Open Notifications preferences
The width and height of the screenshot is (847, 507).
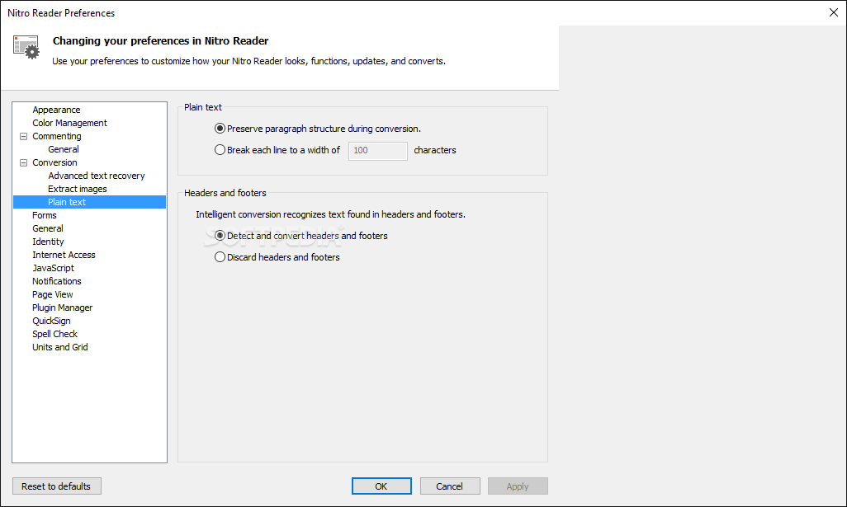click(x=57, y=282)
